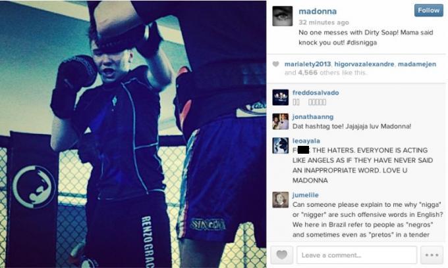Open madamejen's profile link
The image size is (448, 268).
(417, 64)
